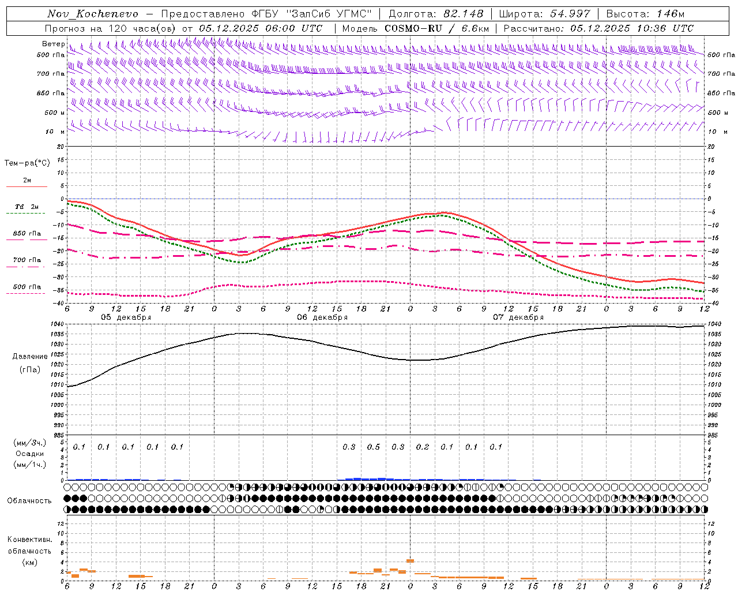This screenshot has width=738, height=591.
Task: Click the computed time Рассчитано: 05.12.2025 10:36 UTC
Action: pos(598,28)
